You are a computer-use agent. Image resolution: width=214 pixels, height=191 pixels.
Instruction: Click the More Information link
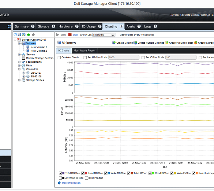coord(71,183)
